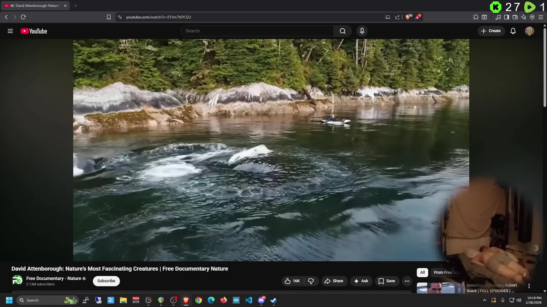The image size is (547, 307).
Task: Open Unsolved Mysteries video thumbnail
Action: 440,288
